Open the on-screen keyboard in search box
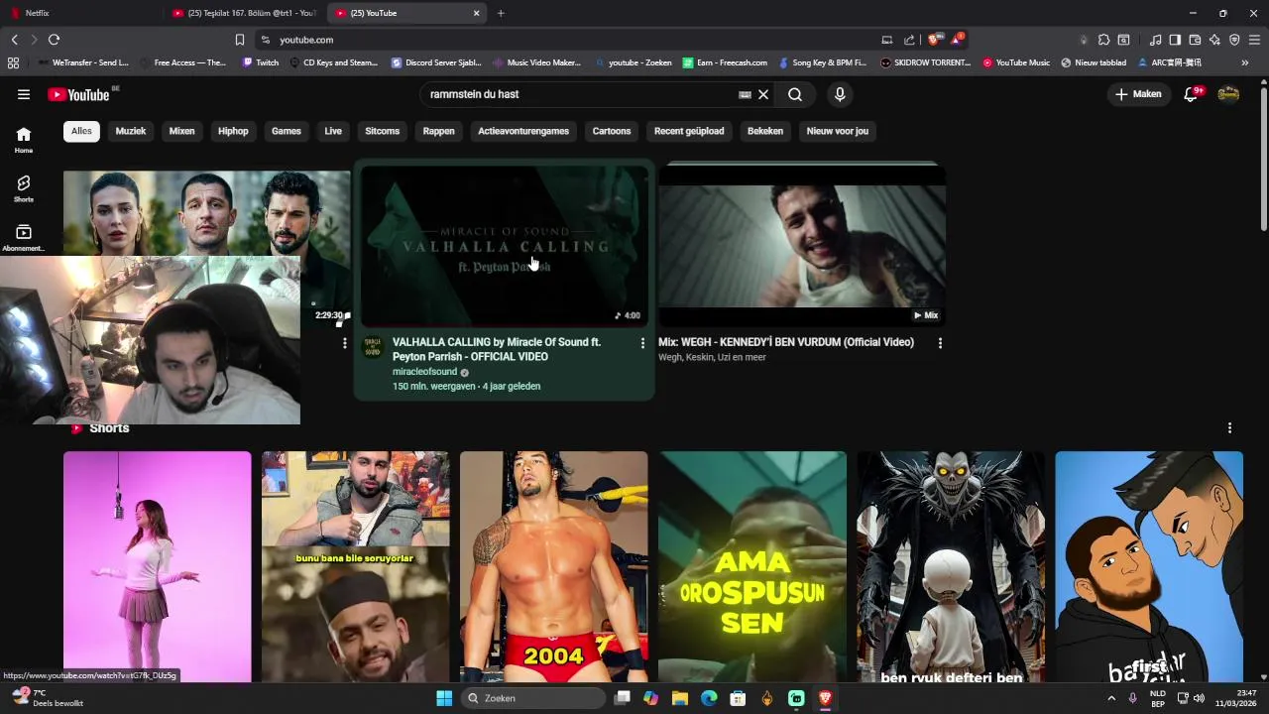The height and width of the screenshot is (714, 1269). pyautogui.click(x=745, y=94)
